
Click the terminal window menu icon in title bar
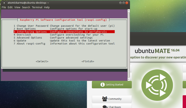pyautogui.click(x=4, y=3)
